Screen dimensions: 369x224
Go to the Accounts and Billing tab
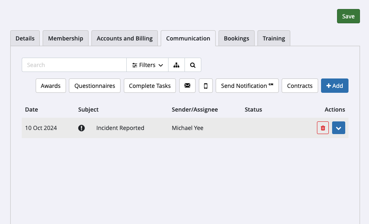tap(125, 38)
